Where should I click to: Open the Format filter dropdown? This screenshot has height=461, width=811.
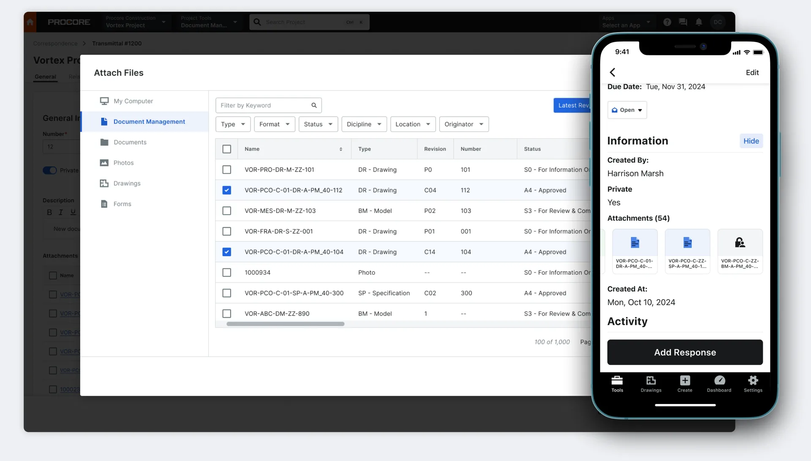click(275, 124)
